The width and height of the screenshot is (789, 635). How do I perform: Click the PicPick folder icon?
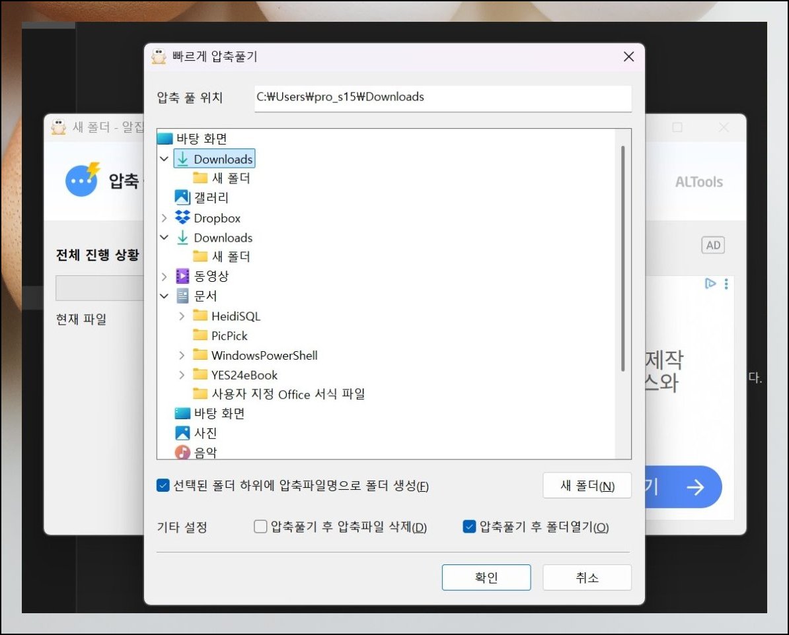tap(200, 335)
